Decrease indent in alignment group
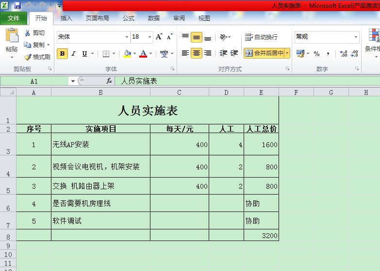This screenshot has width=380, height=271. pos(223,53)
